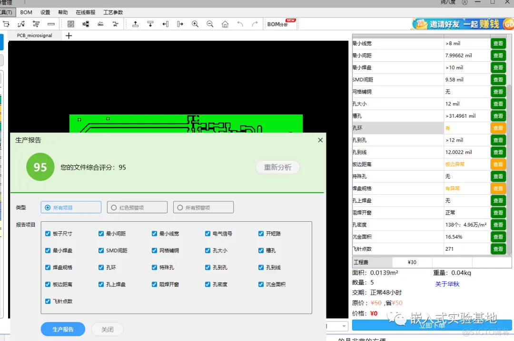Click the home view icon
Screen dimensions: 514x341
(x=225, y=24)
